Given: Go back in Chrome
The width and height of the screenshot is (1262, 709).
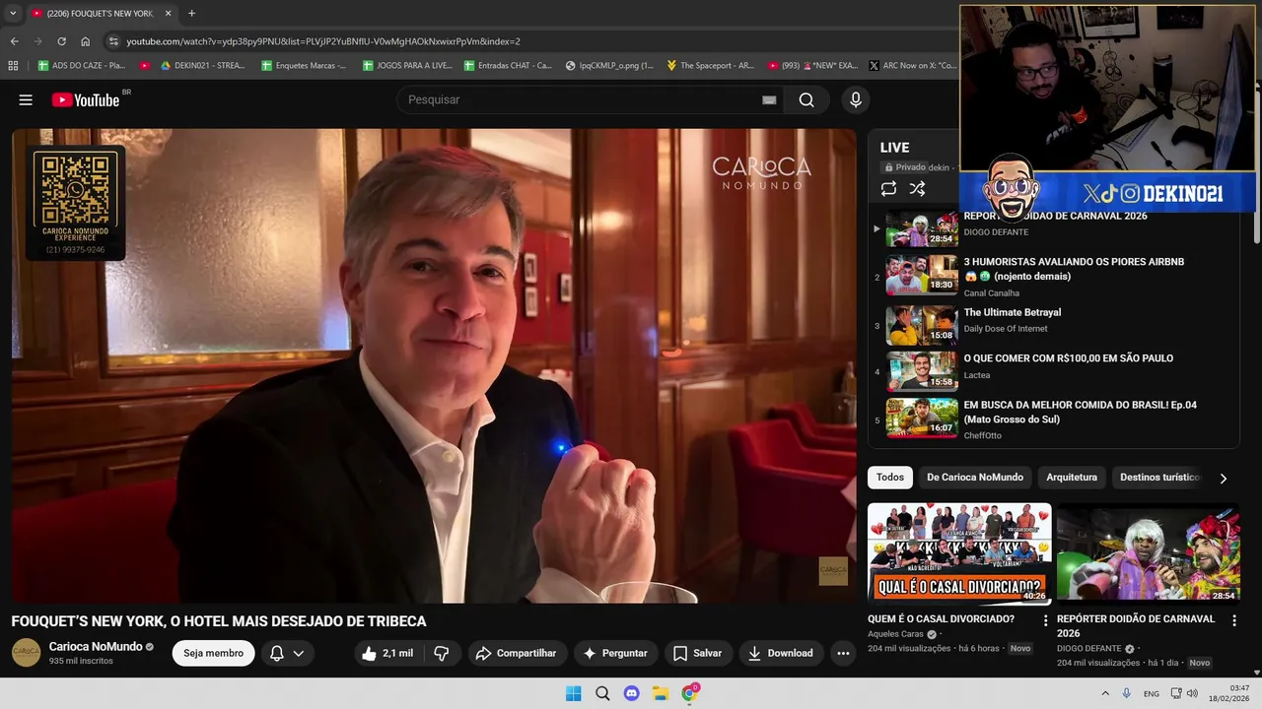Looking at the screenshot, I should click(x=14, y=41).
